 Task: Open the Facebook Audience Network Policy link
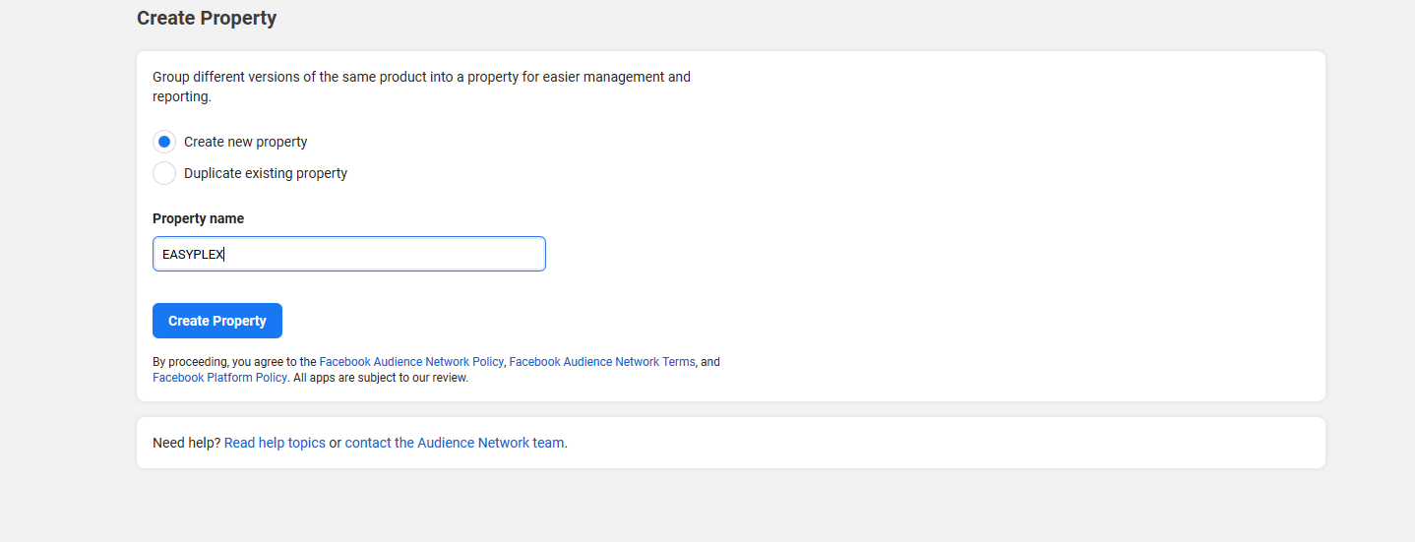[410, 362]
